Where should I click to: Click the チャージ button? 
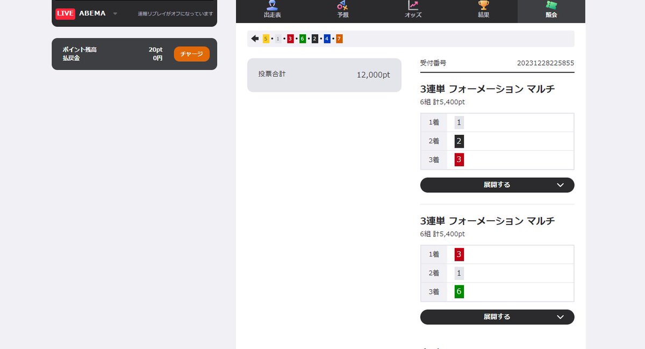click(192, 54)
